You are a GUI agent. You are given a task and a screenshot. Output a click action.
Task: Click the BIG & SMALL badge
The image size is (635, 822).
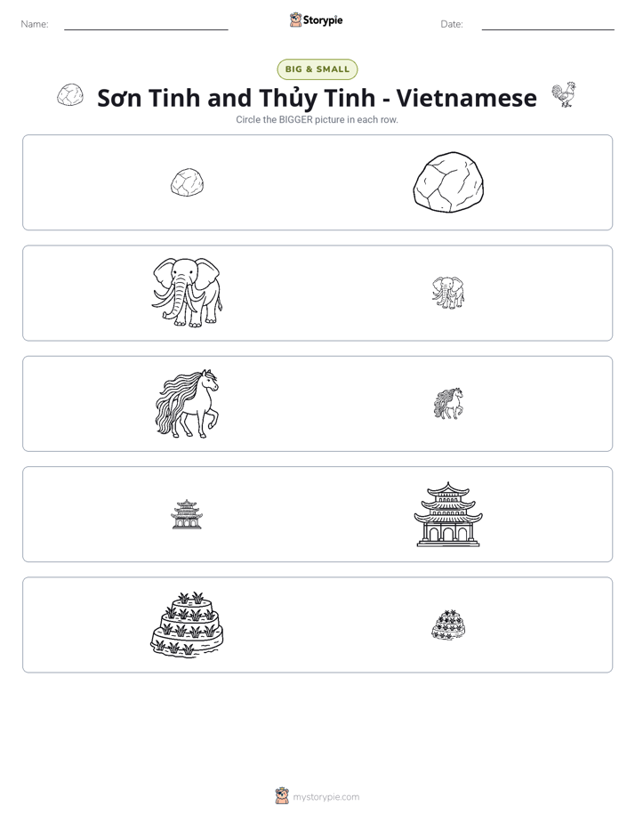(x=317, y=69)
